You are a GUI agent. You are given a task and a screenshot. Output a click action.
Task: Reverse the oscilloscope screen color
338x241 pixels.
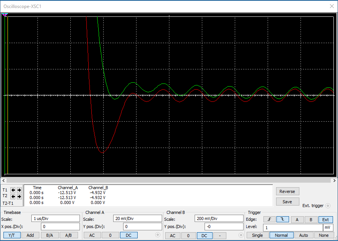point(287,191)
